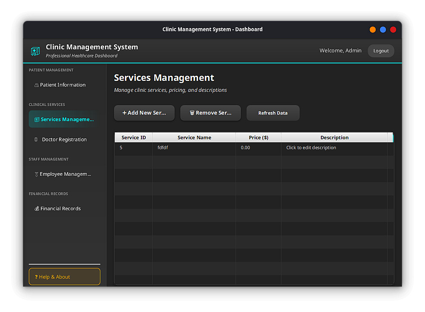
Task: Click the Service Name column header
Action: (x=194, y=137)
